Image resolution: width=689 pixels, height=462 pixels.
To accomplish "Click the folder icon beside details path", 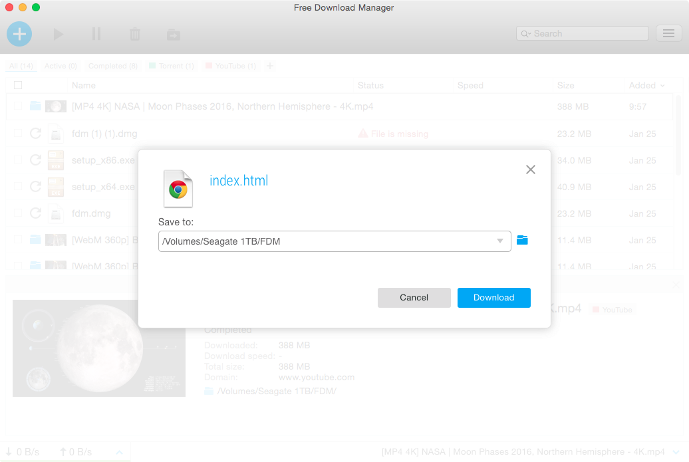I will tap(209, 391).
